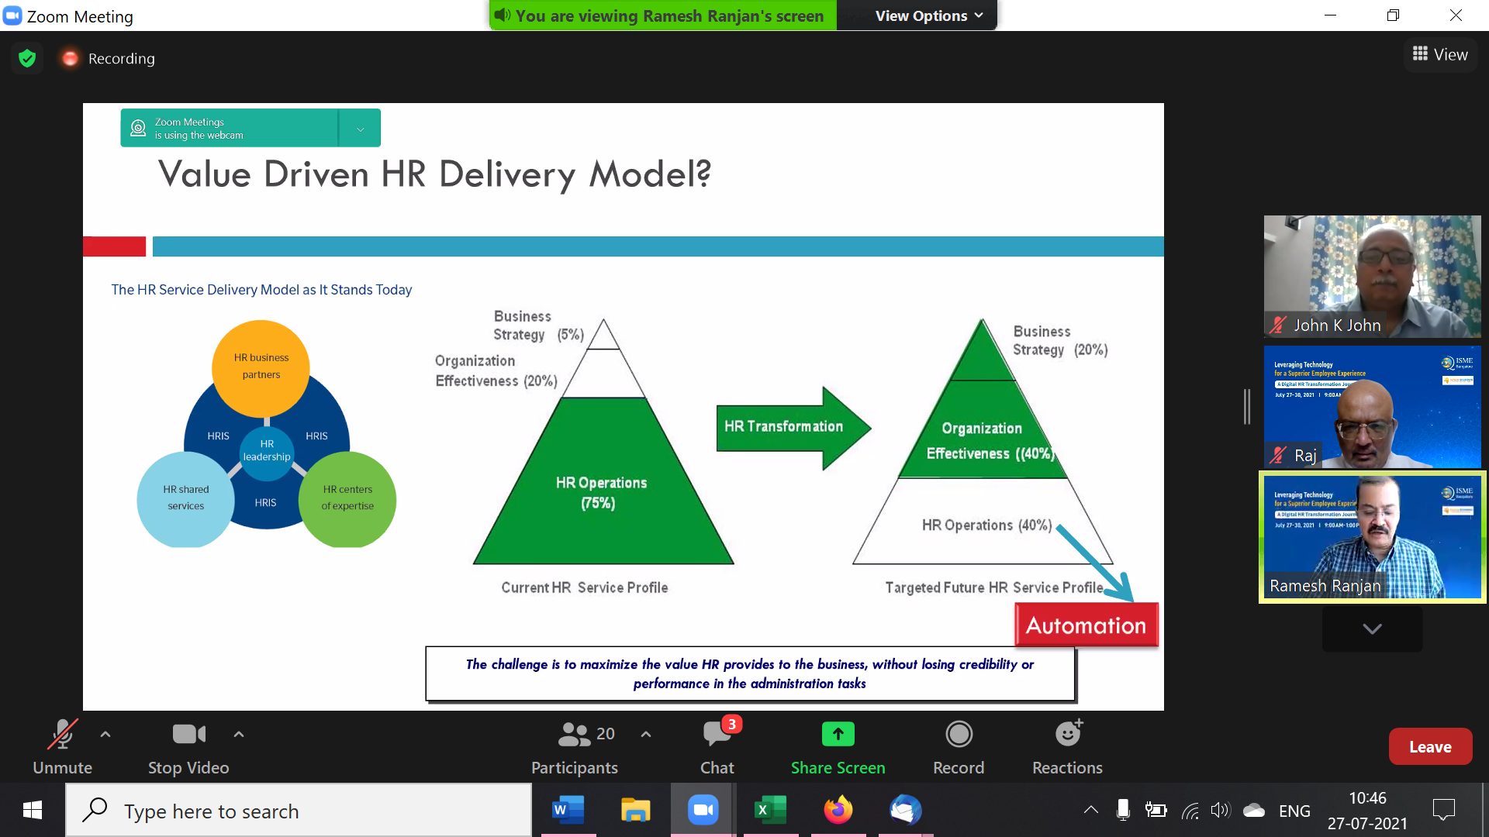Image resolution: width=1489 pixels, height=837 pixels.
Task: Toggle system volume speaker icon in tray
Action: tap(1220, 811)
